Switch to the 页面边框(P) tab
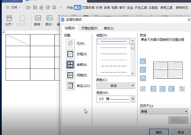The width and height of the screenshot is (191, 135). pyautogui.click(x=89, y=28)
